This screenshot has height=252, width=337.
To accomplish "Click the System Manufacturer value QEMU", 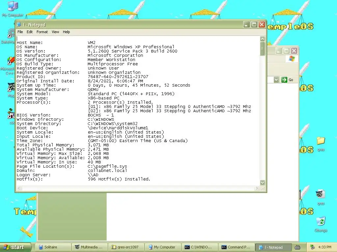I will pos(93,90).
